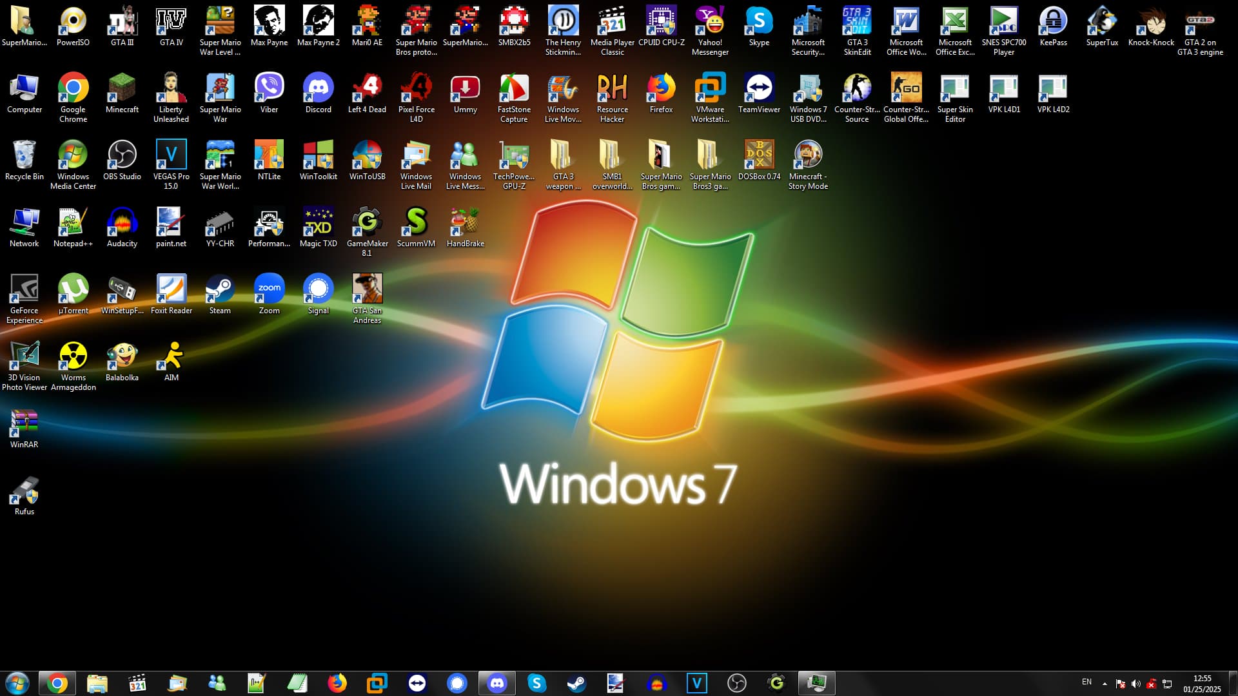
Task: Select GTA 3 SkinEdit icon
Action: 857,31
